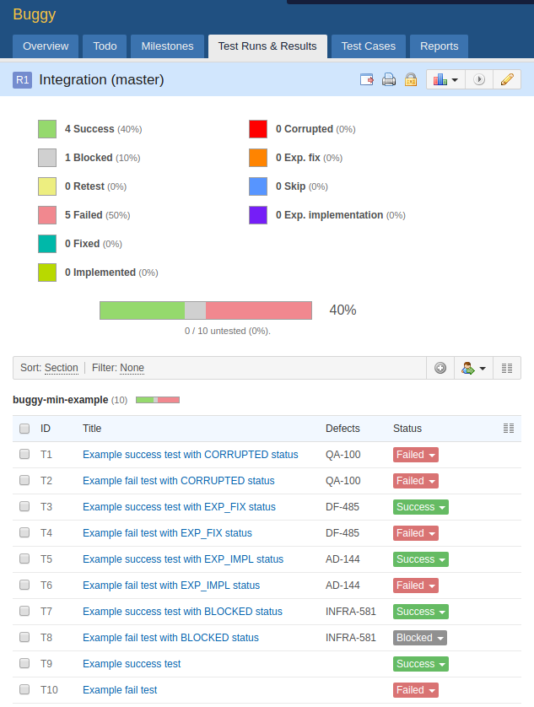Check the T4 row checkbox
The height and width of the screenshot is (707, 534).
click(24, 532)
